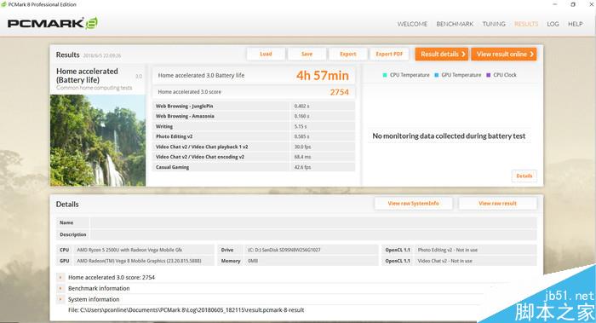
Task: Open the HELP tab
Action: [x=575, y=24]
